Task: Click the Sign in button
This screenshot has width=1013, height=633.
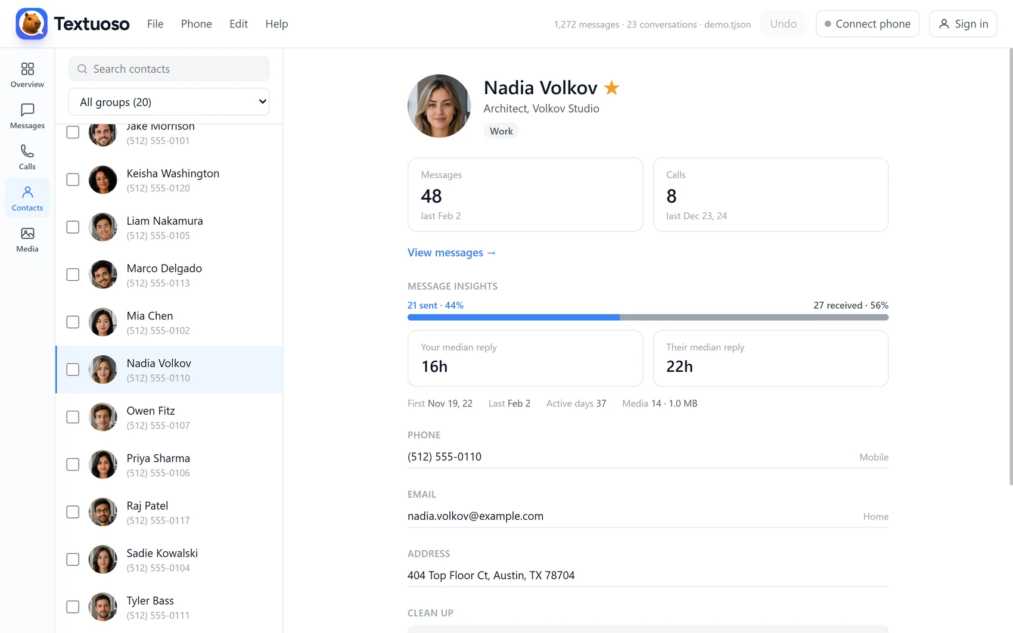Action: coord(963,24)
